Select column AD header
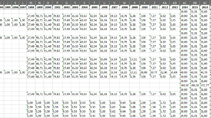The width and height of the screenshot is (211, 118). click(195, 3)
